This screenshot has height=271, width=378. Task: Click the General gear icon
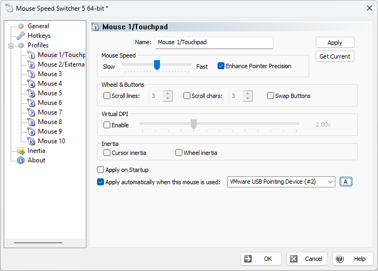[21, 26]
